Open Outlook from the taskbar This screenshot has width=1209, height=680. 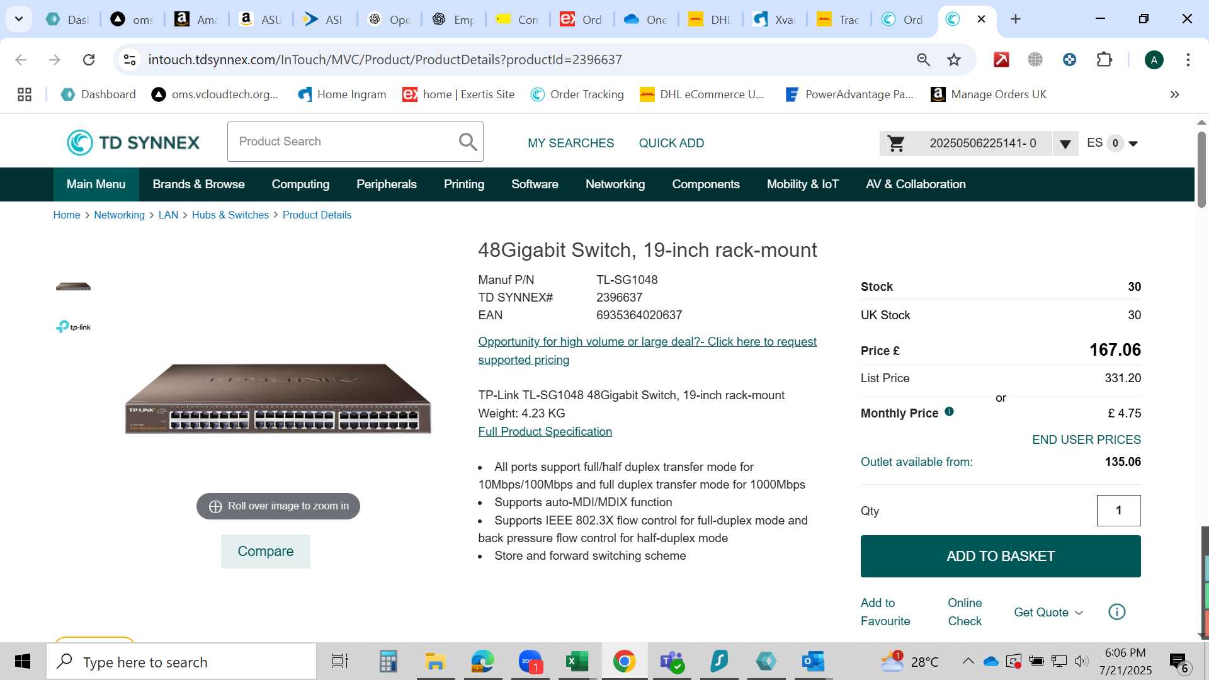pos(813,662)
